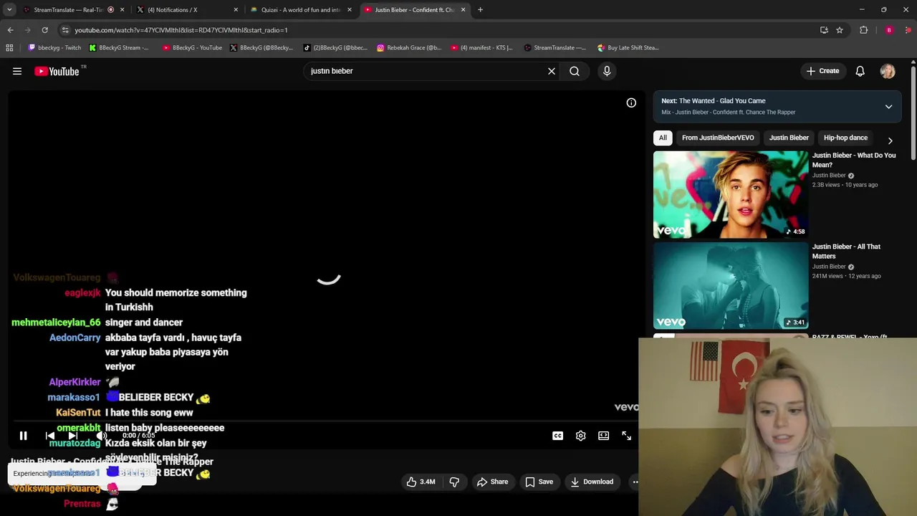The height and width of the screenshot is (516, 917).
Task: Open All That Matters video thumbnail
Action: [x=731, y=285]
